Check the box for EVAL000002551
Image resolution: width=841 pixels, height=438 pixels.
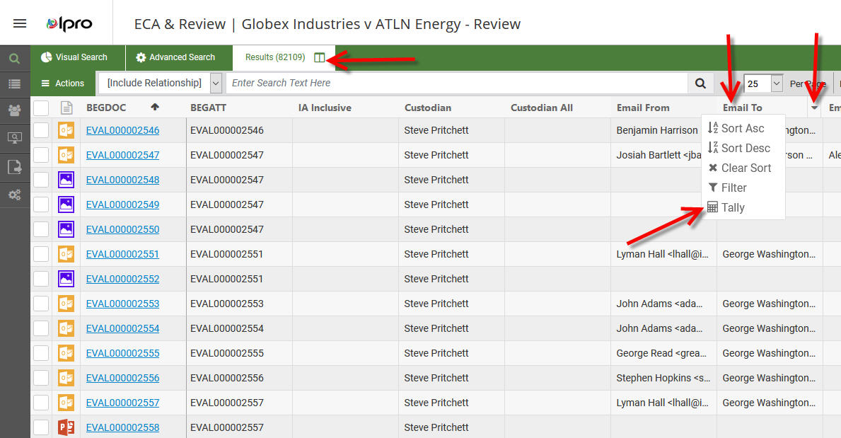[x=41, y=254]
